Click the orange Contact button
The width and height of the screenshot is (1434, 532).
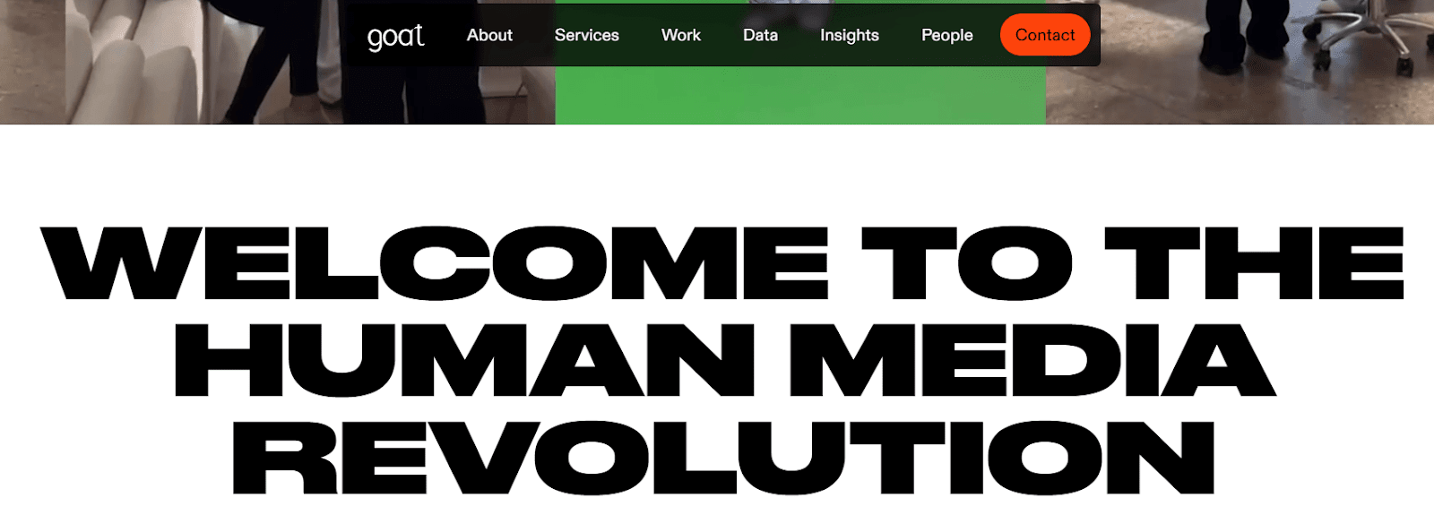1045,35
